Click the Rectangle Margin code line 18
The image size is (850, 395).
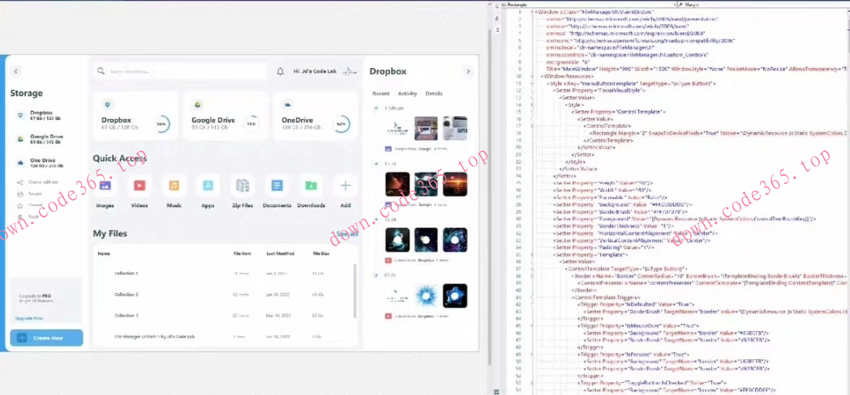click(719, 133)
